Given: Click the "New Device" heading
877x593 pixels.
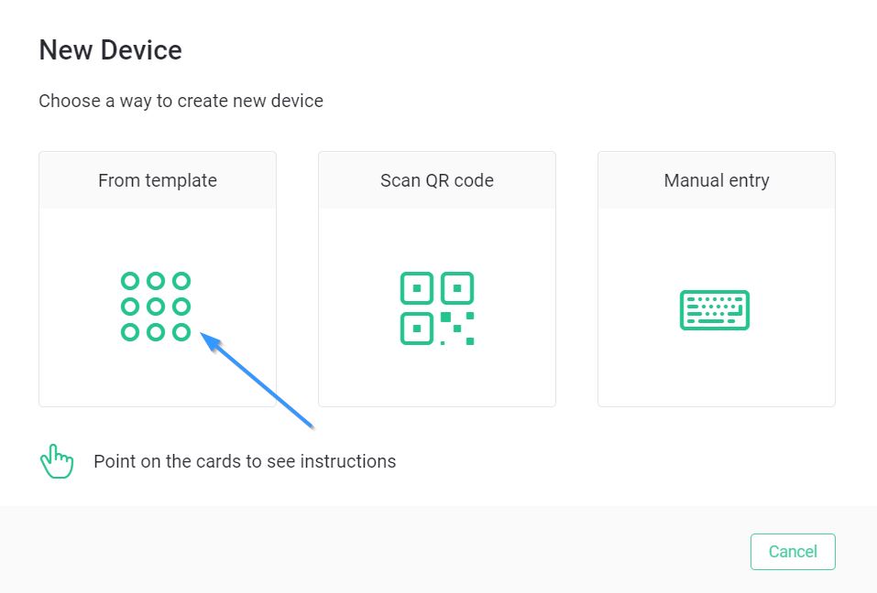Looking at the screenshot, I should tap(110, 50).
